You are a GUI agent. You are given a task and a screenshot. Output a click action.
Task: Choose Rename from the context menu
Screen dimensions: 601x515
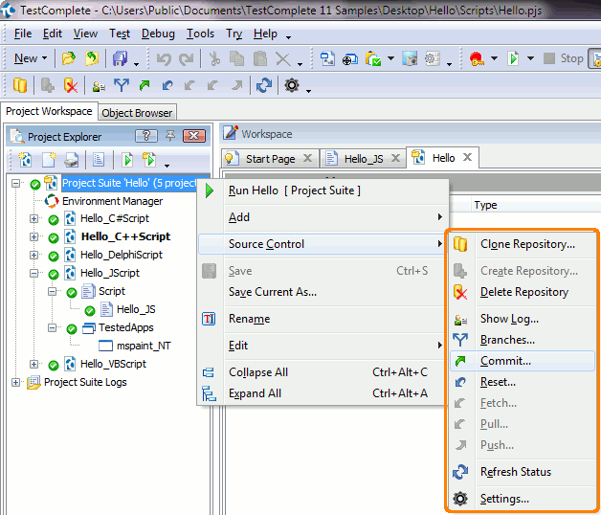(249, 319)
